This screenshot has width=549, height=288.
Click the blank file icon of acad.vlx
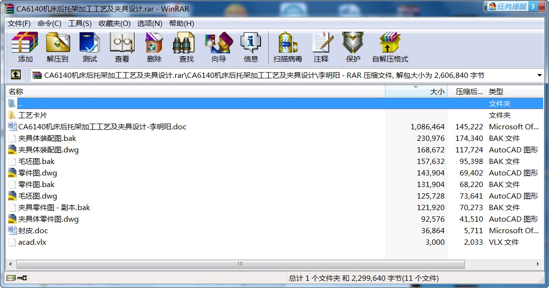[x=12, y=242]
